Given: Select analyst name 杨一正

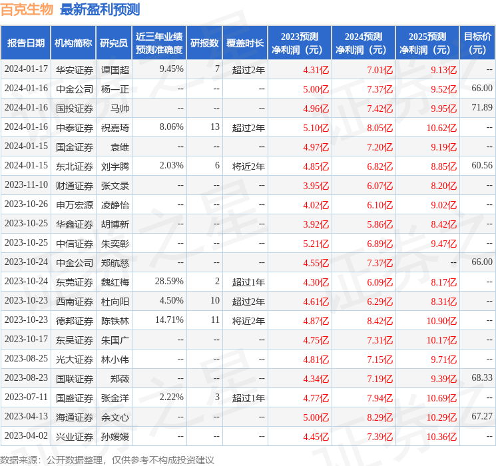Looking at the screenshot, I should 115,89.
